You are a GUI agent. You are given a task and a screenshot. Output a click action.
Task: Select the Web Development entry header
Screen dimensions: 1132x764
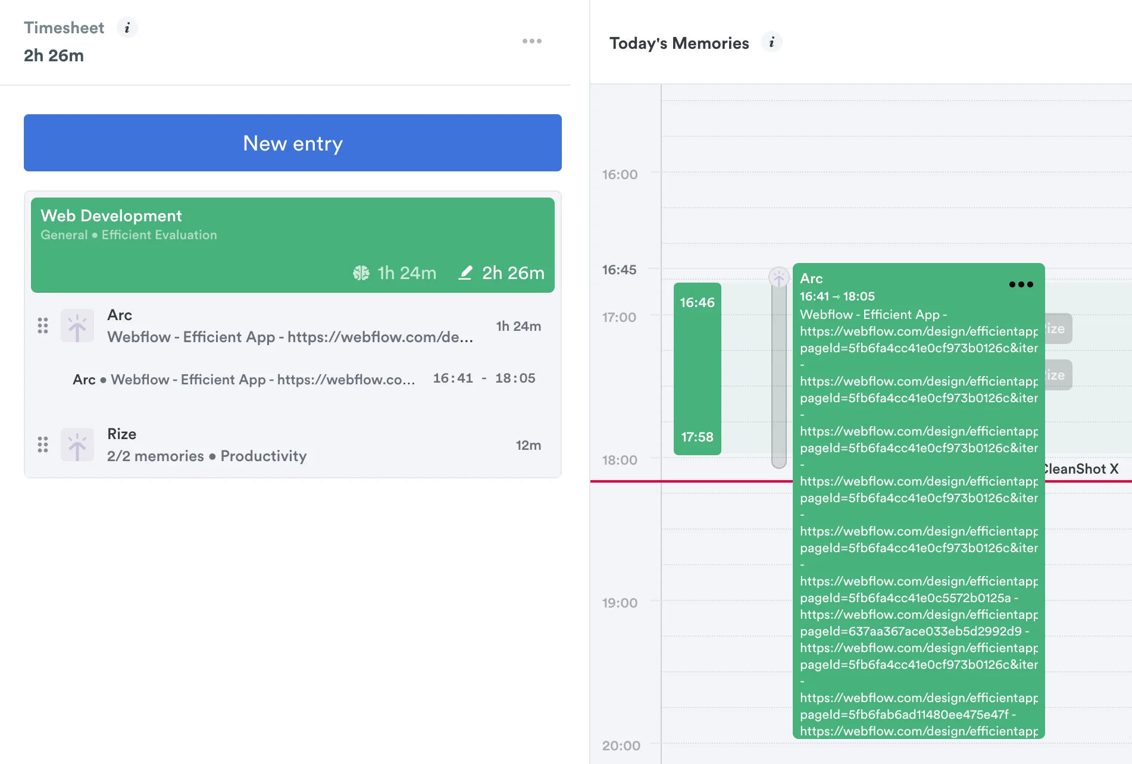click(x=292, y=226)
